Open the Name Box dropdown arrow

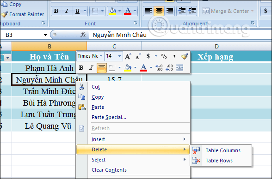coord(45,35)
